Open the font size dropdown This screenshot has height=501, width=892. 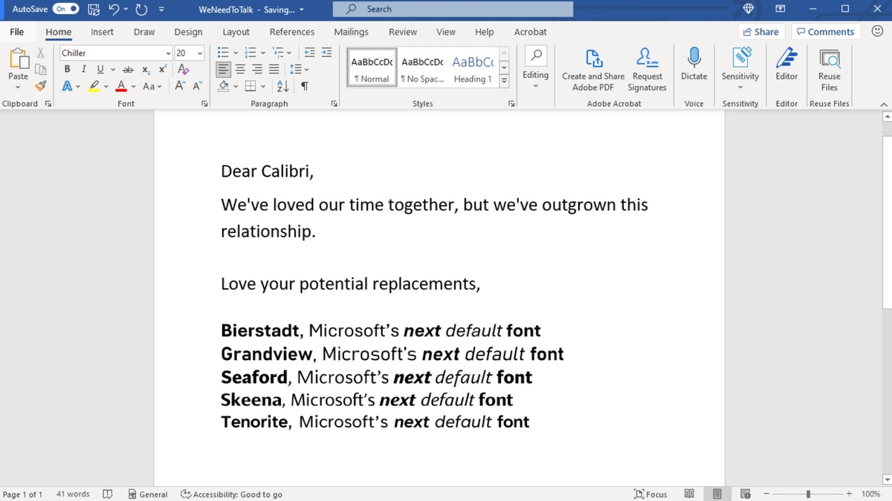(x=198, y=53)
